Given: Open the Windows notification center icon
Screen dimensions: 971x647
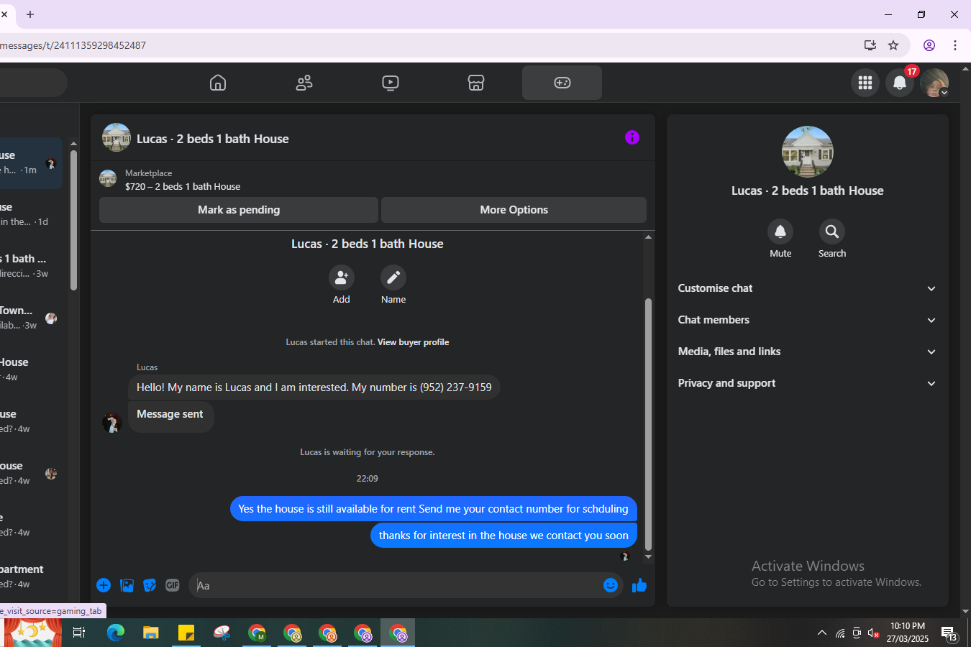Looking at the screenshot, I should click(949, 633).
